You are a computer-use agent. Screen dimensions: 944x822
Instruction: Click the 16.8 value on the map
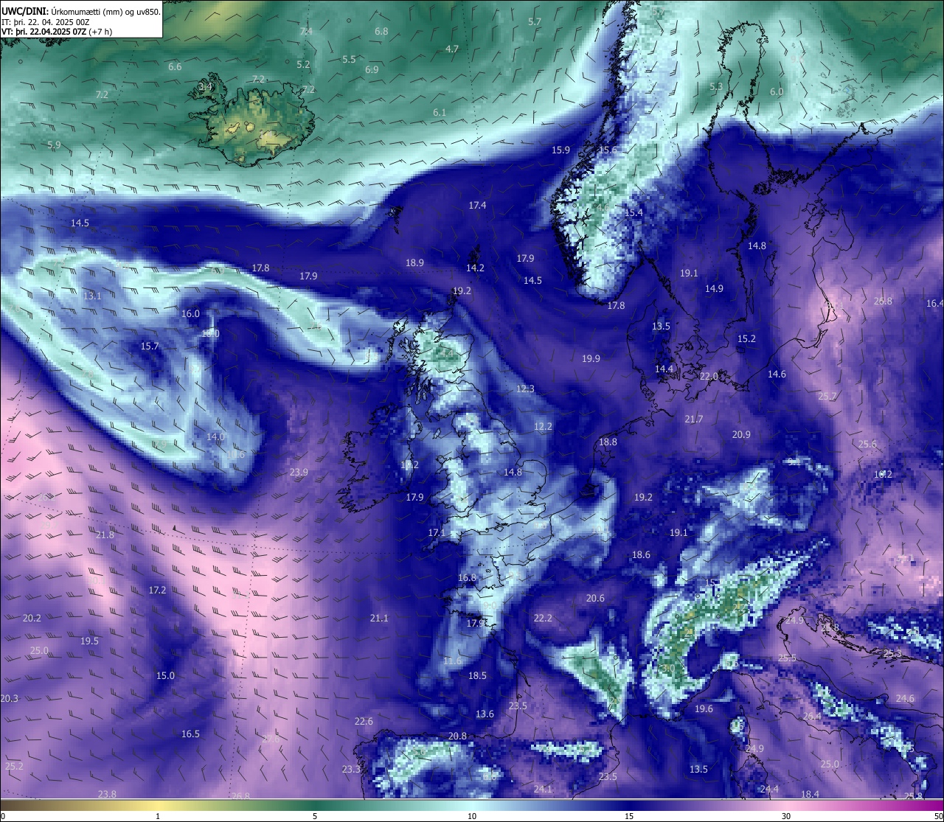pos(467,578)
